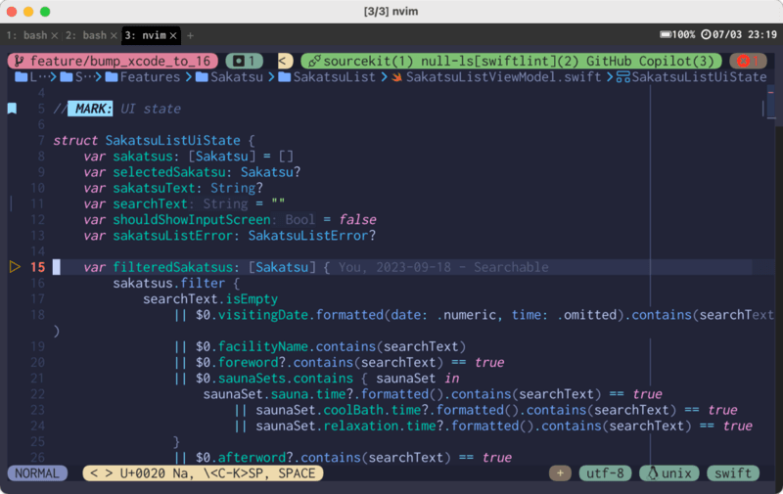
Task: Click filteredSakatsus on line 15
Action: pyautogui.click(x=172, y=267)
